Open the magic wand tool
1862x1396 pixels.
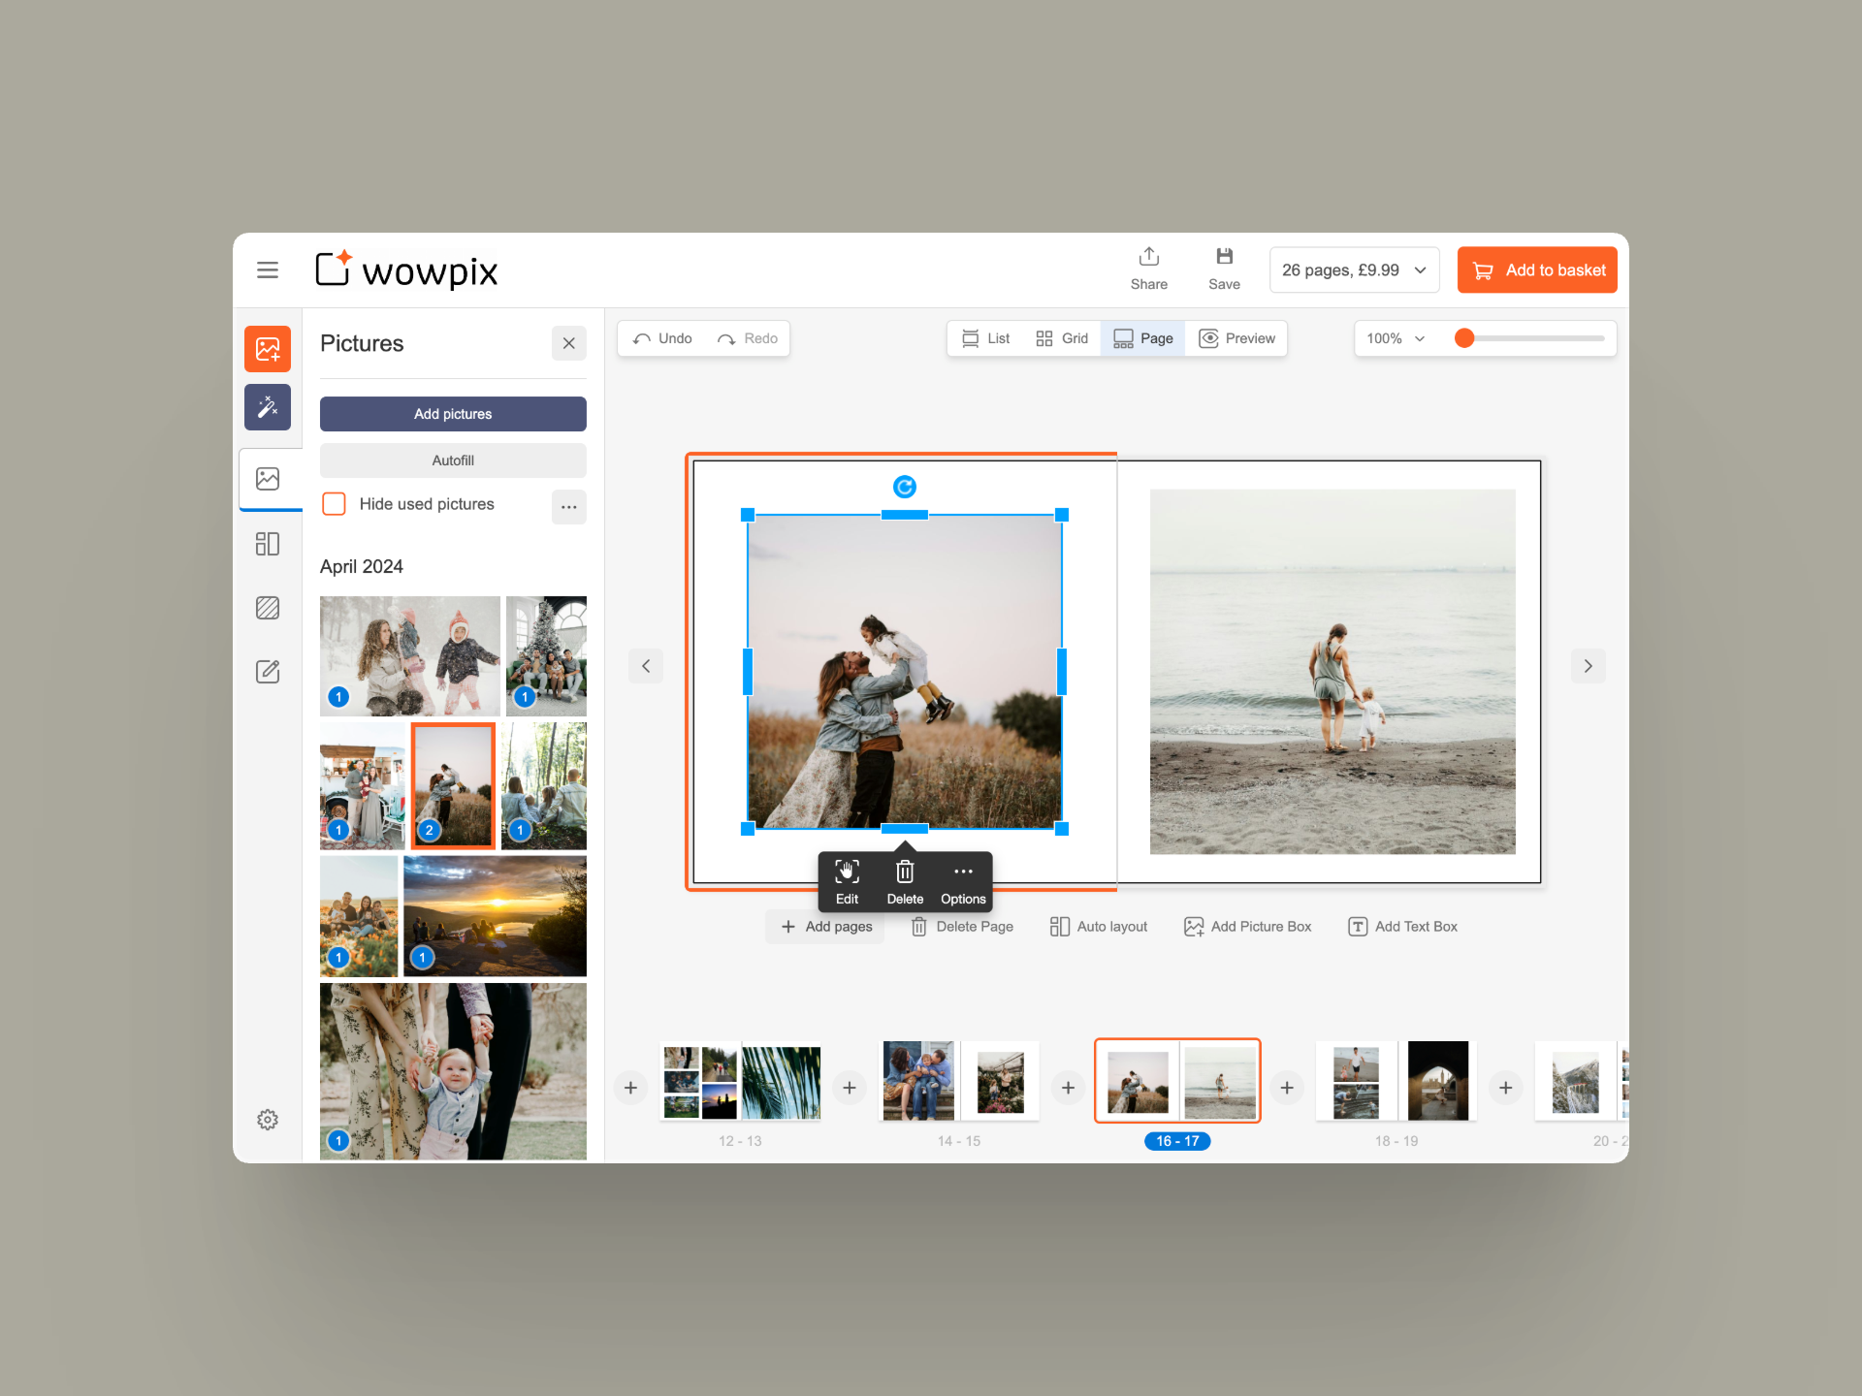coord(268,407)
